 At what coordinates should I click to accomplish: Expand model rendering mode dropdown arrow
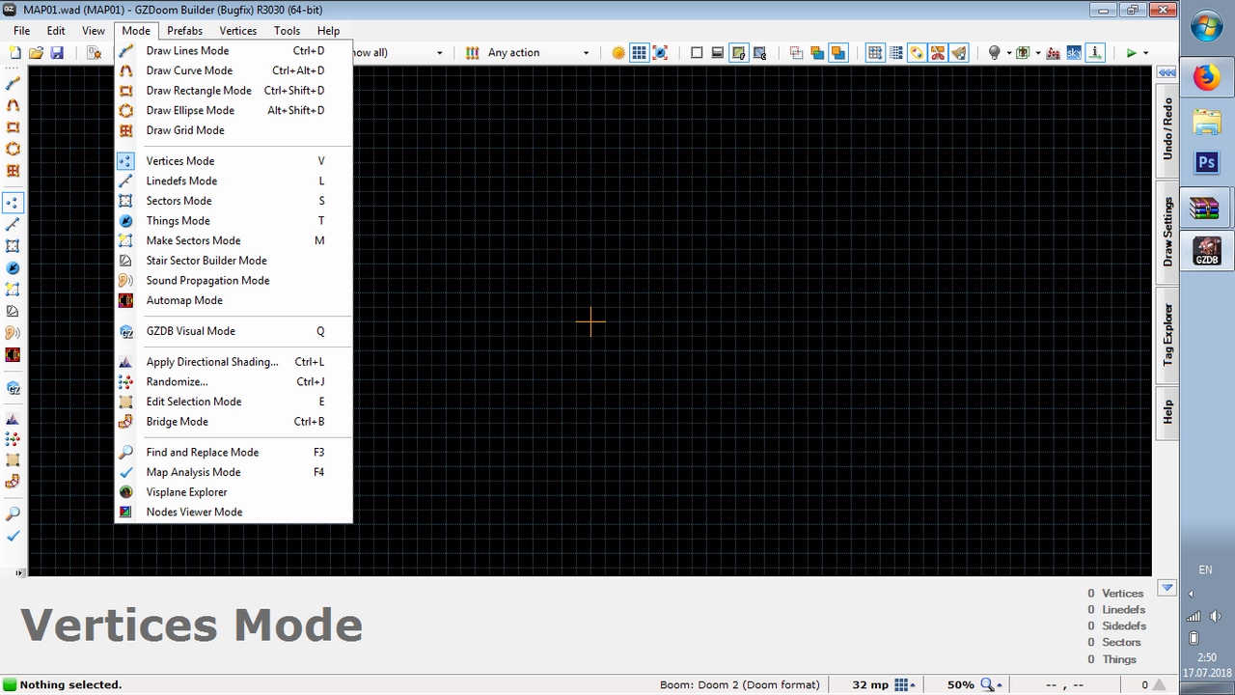[1038, 52]
